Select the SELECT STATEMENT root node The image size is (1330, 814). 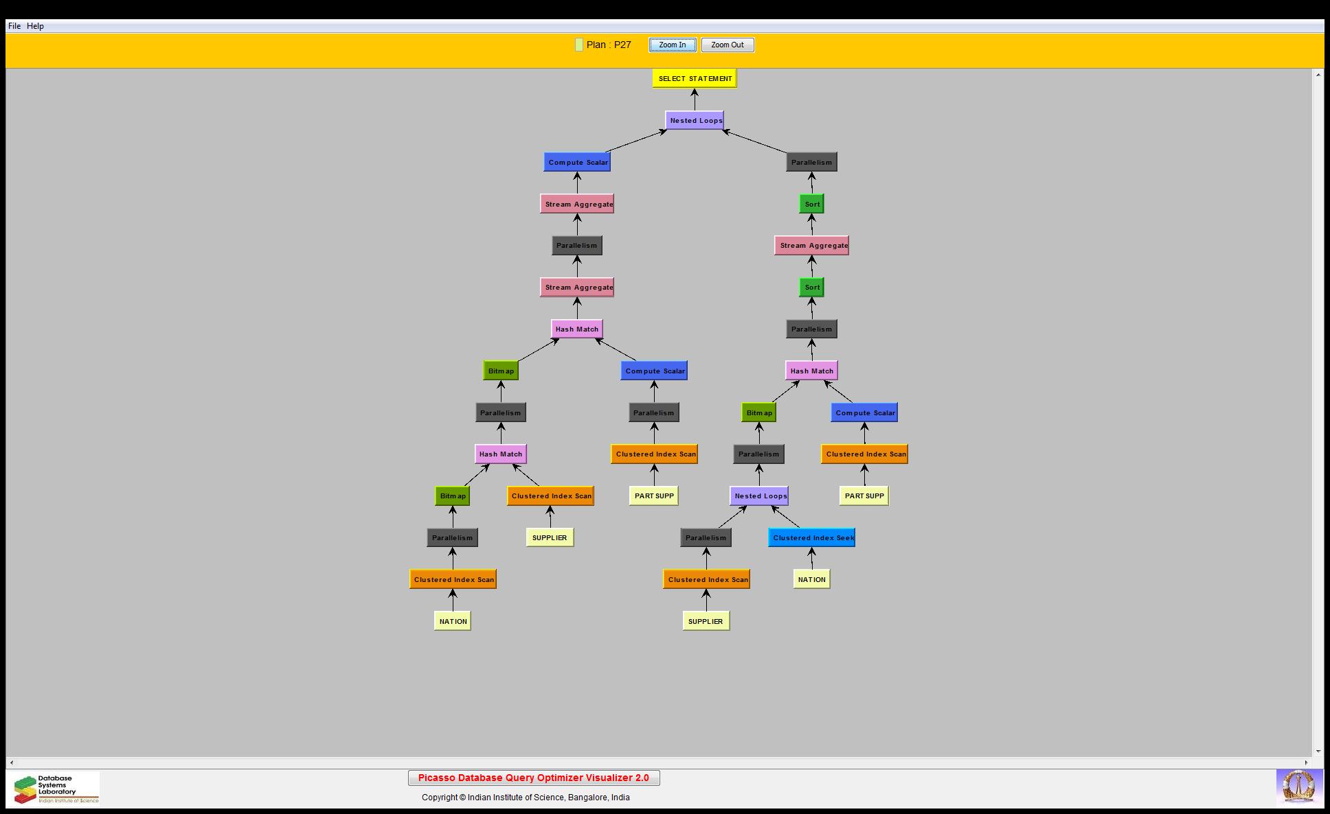[695, 78]
